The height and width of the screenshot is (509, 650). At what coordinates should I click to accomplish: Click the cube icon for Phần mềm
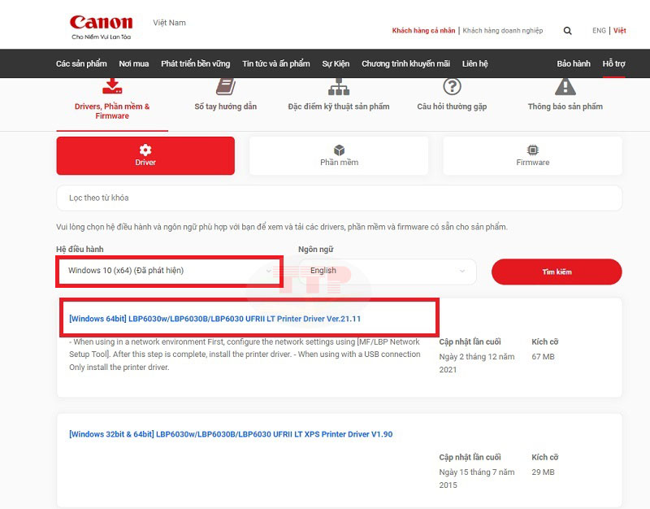(339, 150)
